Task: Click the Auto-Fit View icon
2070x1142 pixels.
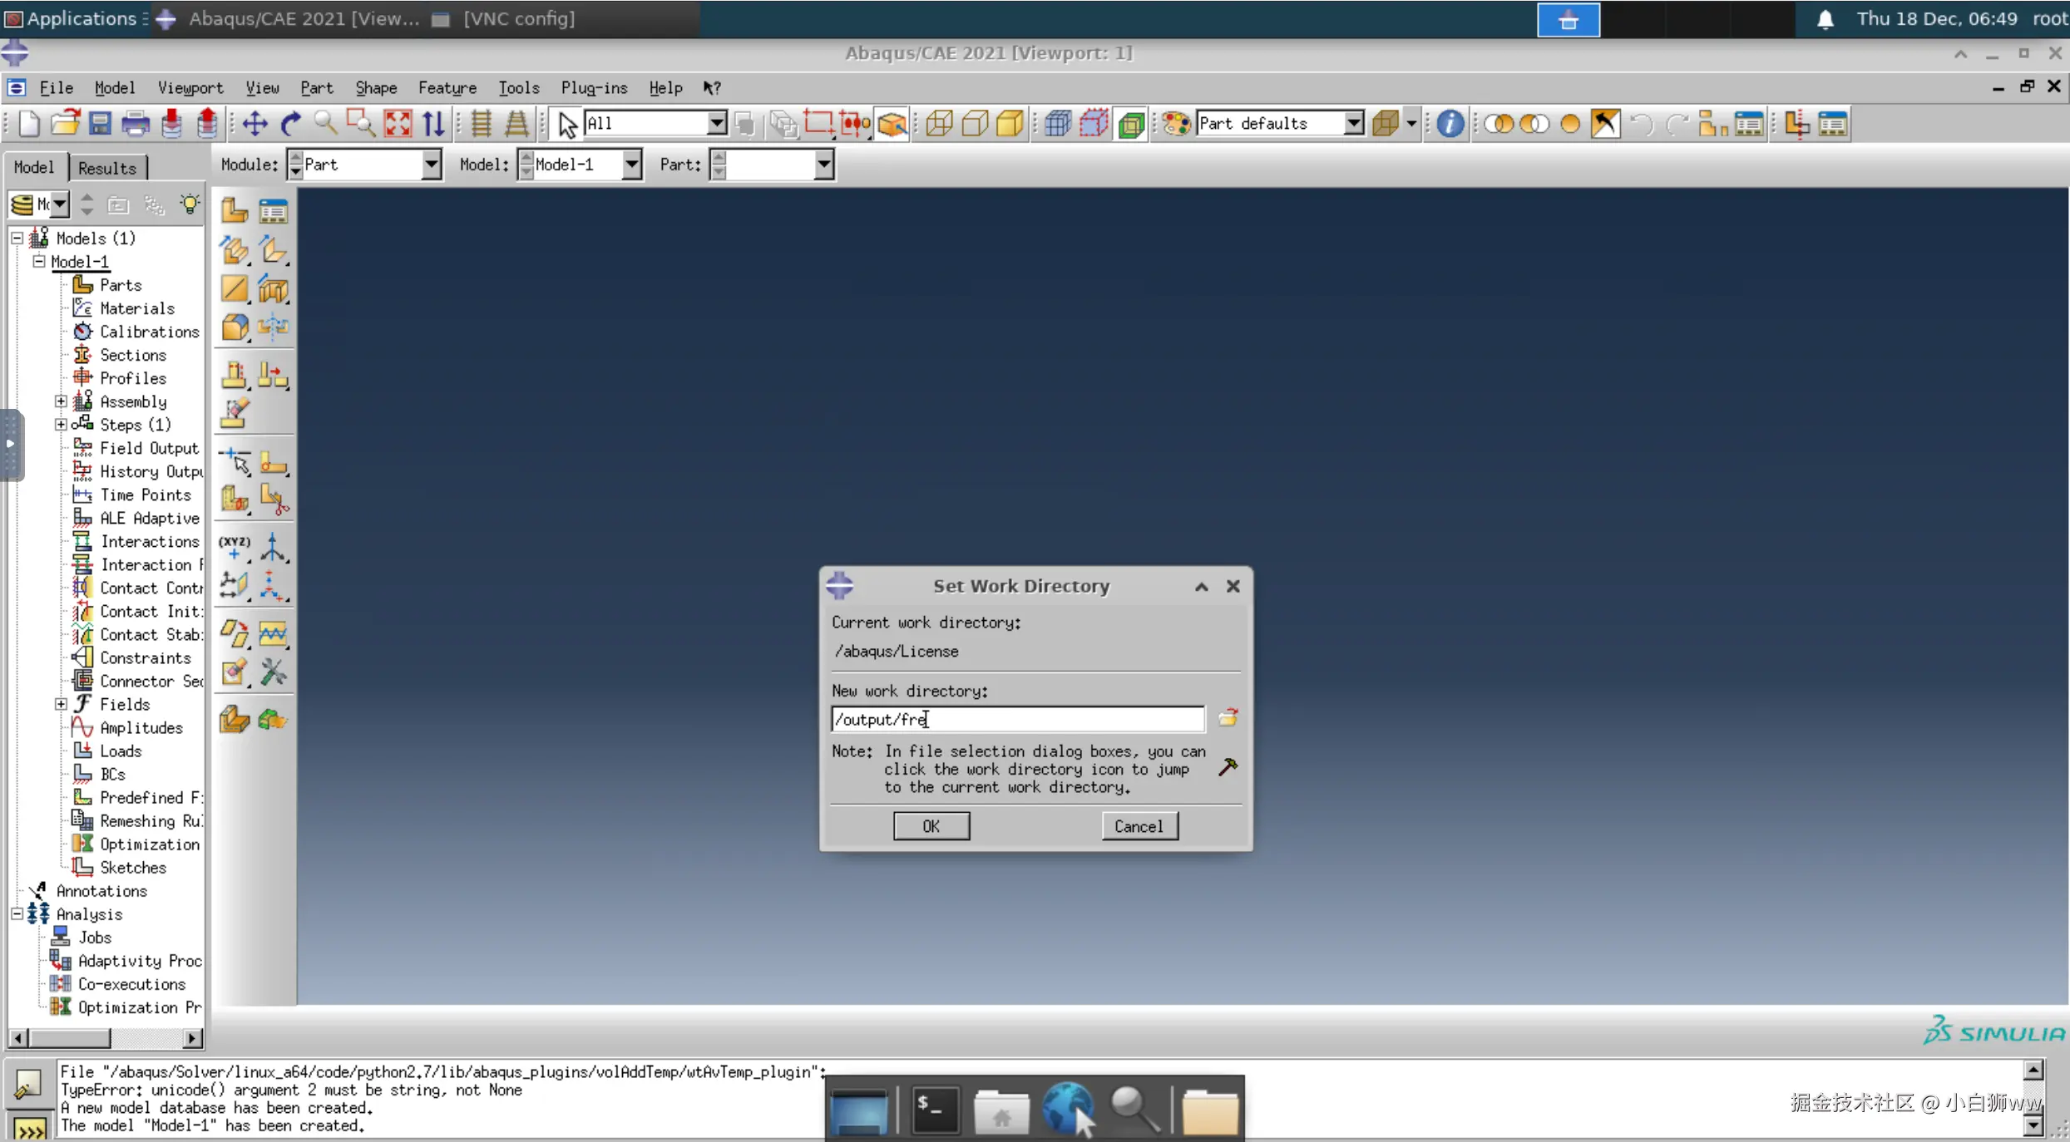Action: pos(398,124)
